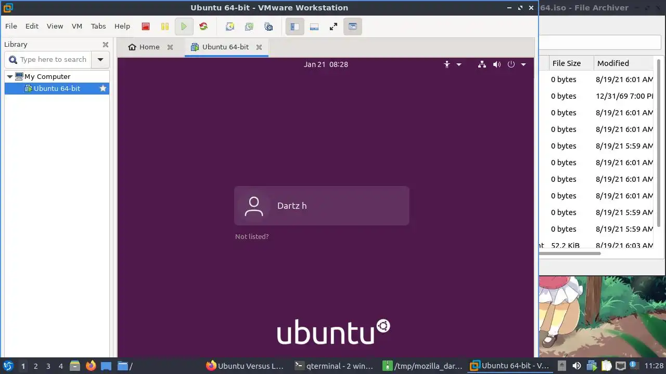Open the application start menu icon

click(8, 366)
